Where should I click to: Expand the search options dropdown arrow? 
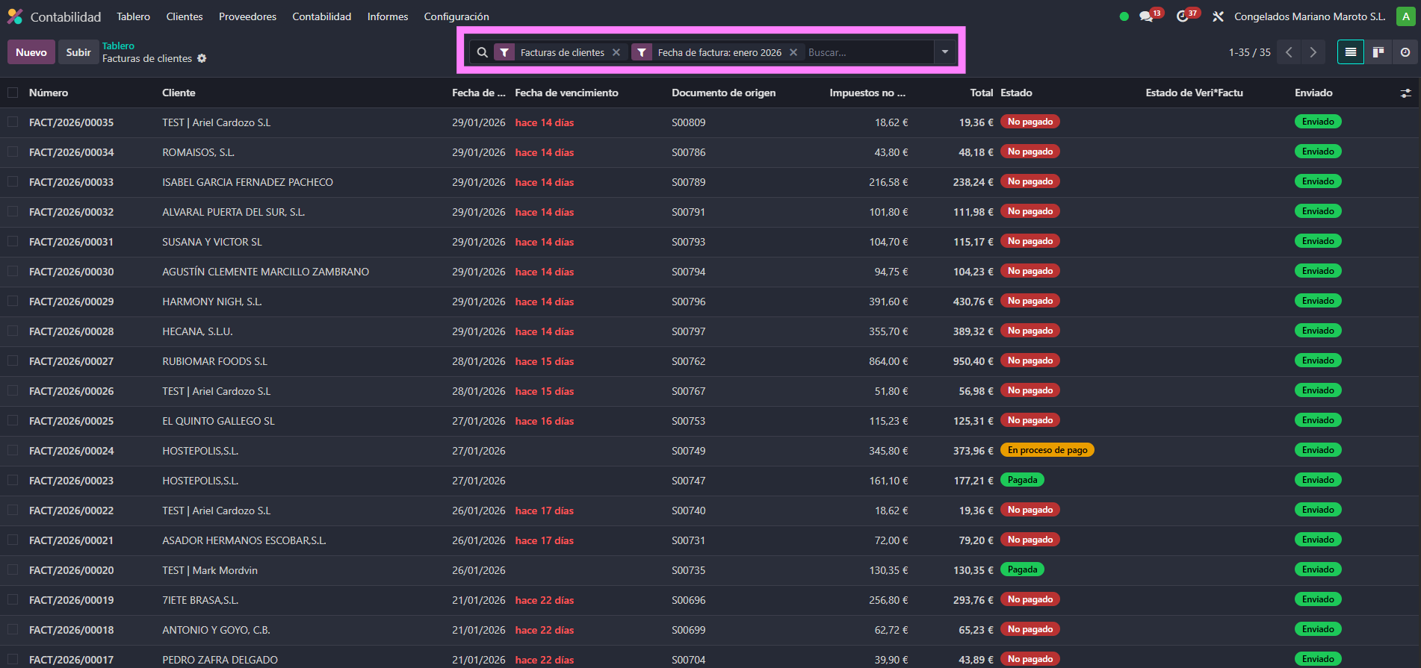(945, 52)
